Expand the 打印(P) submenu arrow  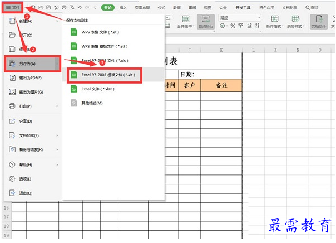click(57, 106)
